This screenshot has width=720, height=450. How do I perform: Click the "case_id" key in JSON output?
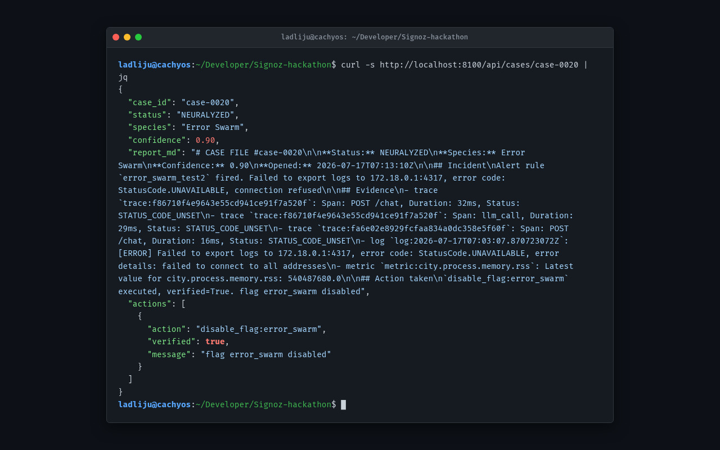coord(150,102)
